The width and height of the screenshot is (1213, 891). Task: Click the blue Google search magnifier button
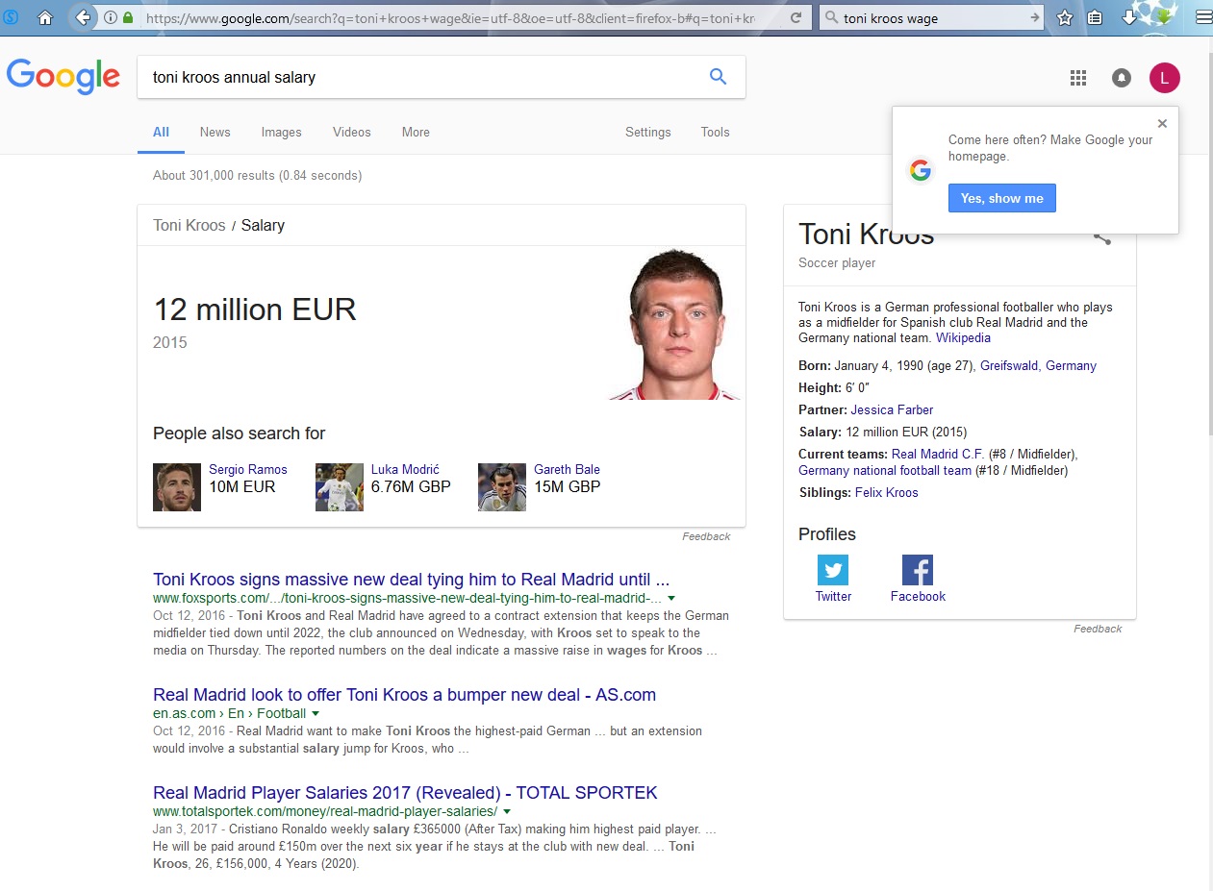(x=718, y=77)
